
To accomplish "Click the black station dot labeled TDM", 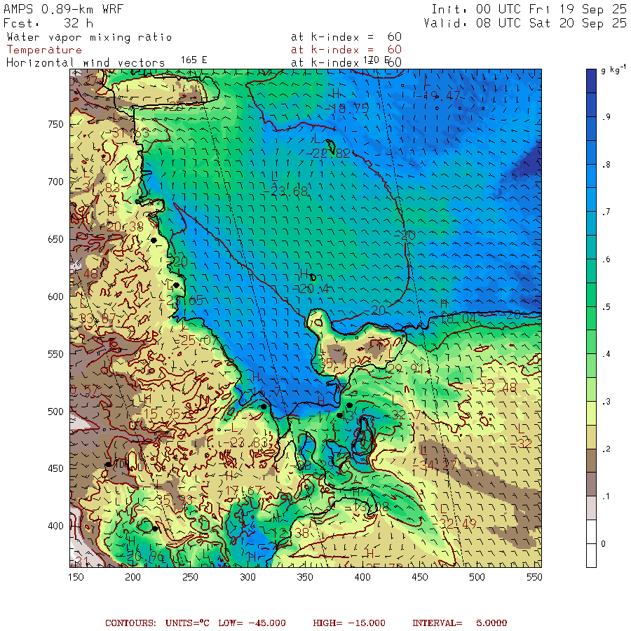I will pyautogui.click(x=108, y=464).
